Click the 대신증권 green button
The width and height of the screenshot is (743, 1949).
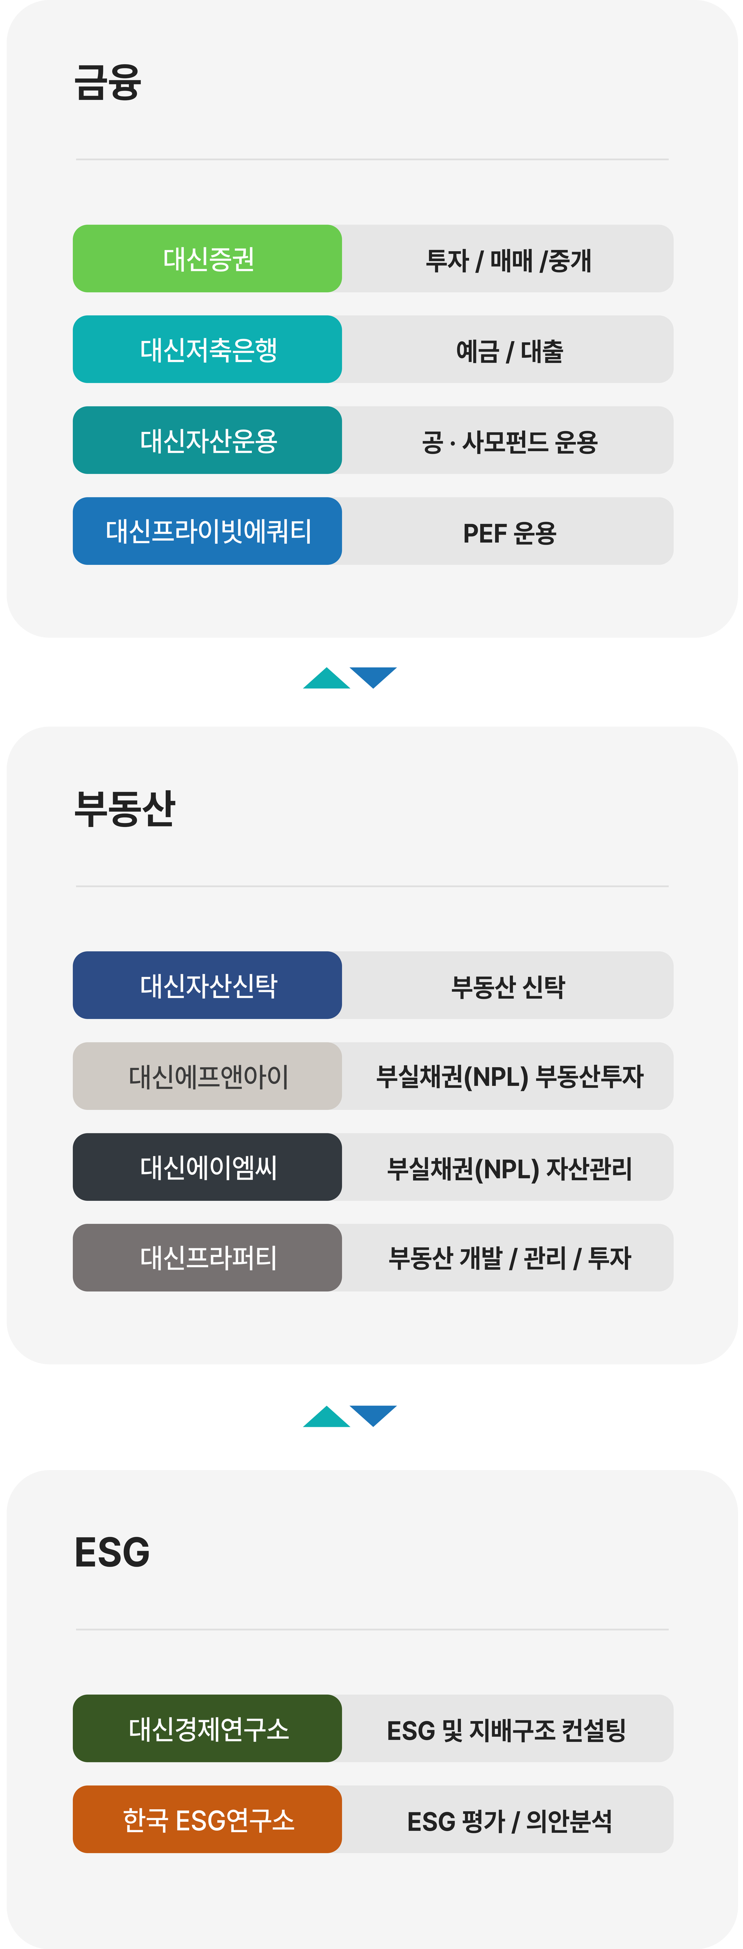[x=207, y=259]
